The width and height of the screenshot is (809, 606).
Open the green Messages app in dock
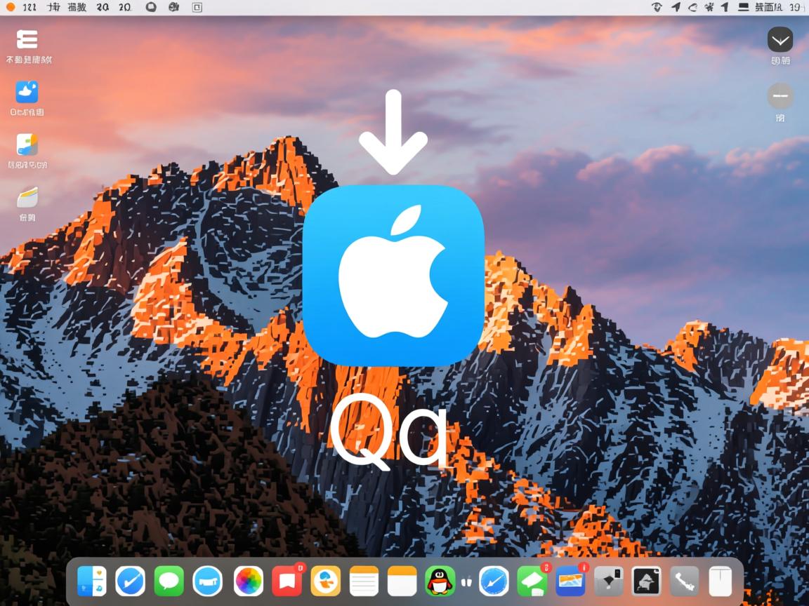[x=169, y=581]
